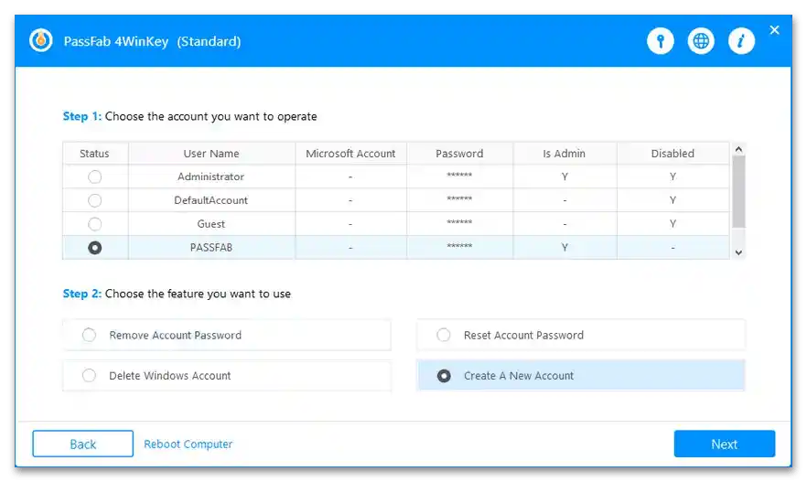
Task: Choose the Delete Windows Account option
Action: [227, 376]
